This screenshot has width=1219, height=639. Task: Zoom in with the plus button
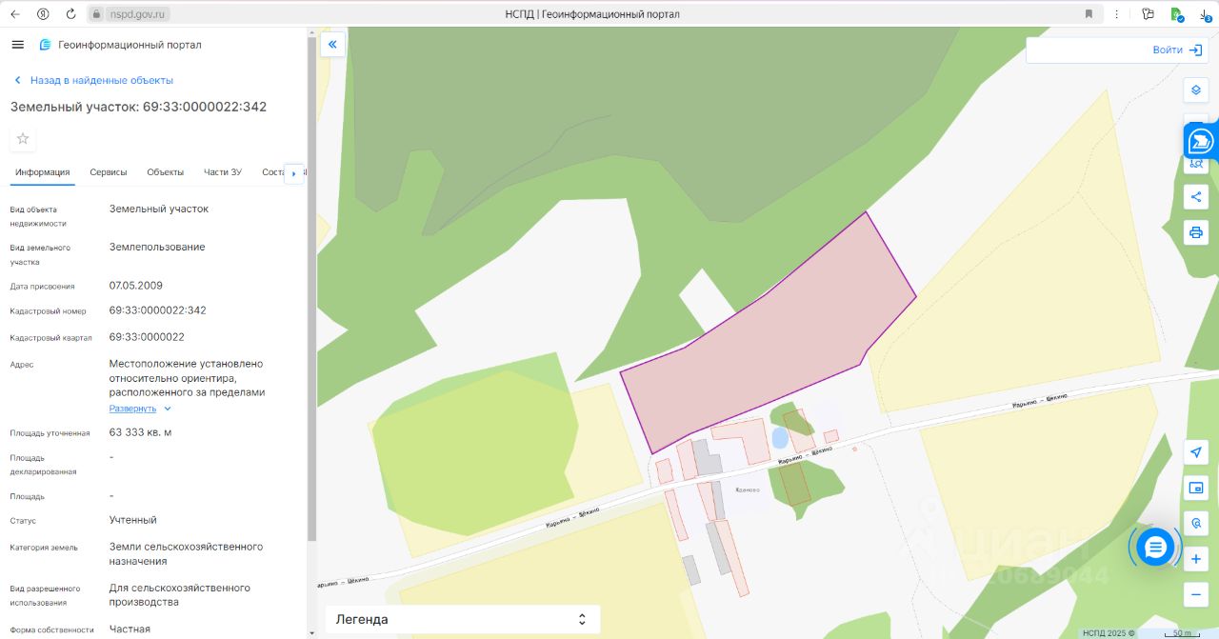1196,559
